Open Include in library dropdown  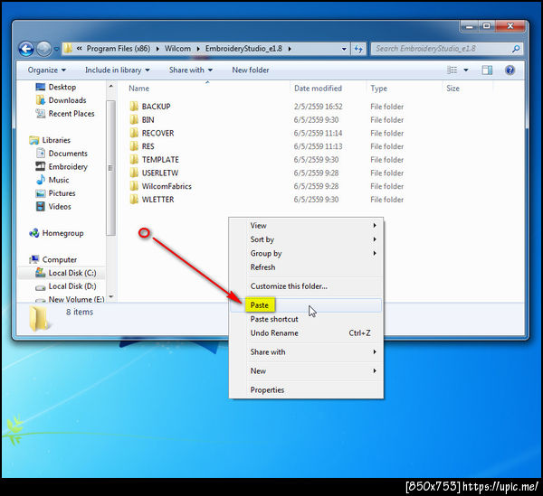coord(118,70)
